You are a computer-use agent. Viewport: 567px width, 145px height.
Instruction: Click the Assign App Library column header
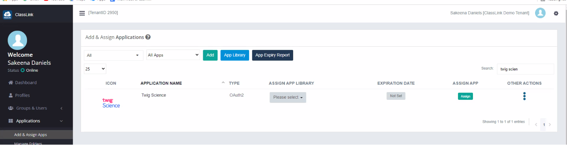pos(291,83)
